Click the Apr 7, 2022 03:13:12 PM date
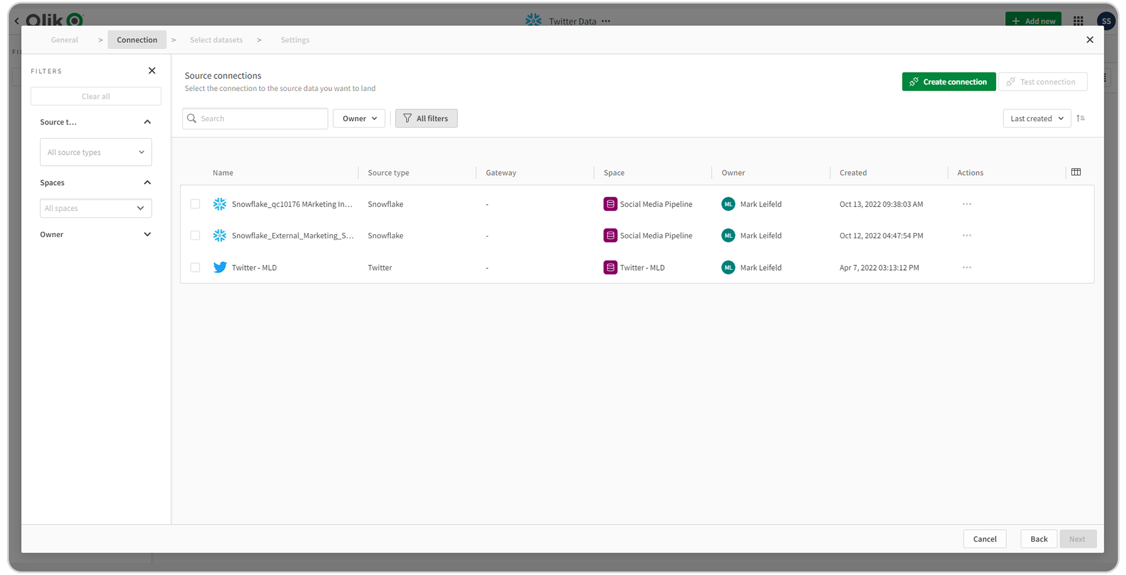This screenshot has height=575, width=1126. click(x=879, y=268)
